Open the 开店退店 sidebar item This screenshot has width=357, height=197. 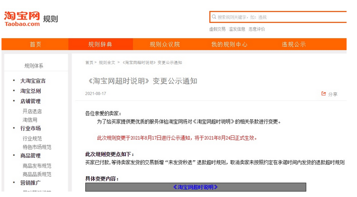[32, 111]
